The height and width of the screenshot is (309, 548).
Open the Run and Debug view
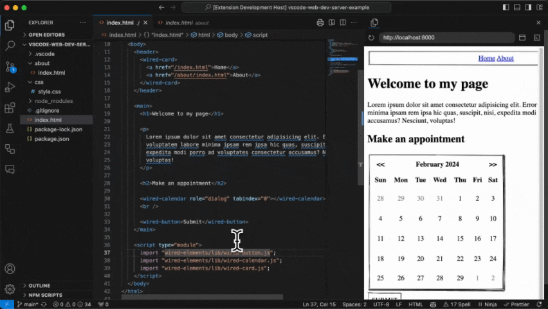pyautogui.click(x=10, y=87)
